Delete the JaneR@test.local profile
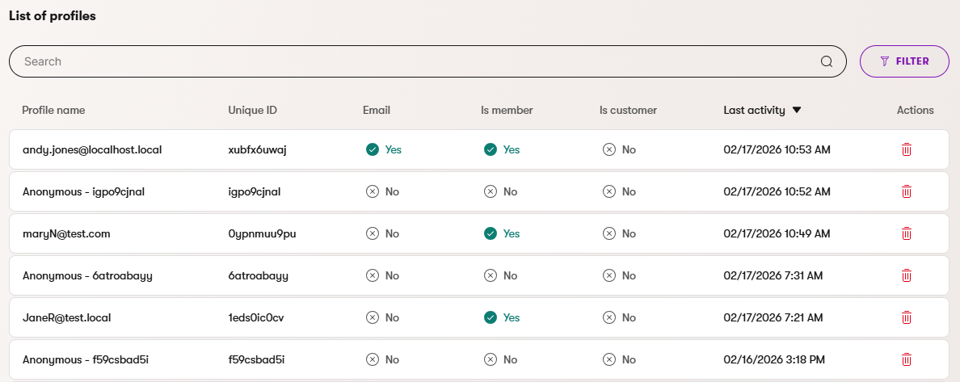Screen dimensions: 960x382 (907, 317)
